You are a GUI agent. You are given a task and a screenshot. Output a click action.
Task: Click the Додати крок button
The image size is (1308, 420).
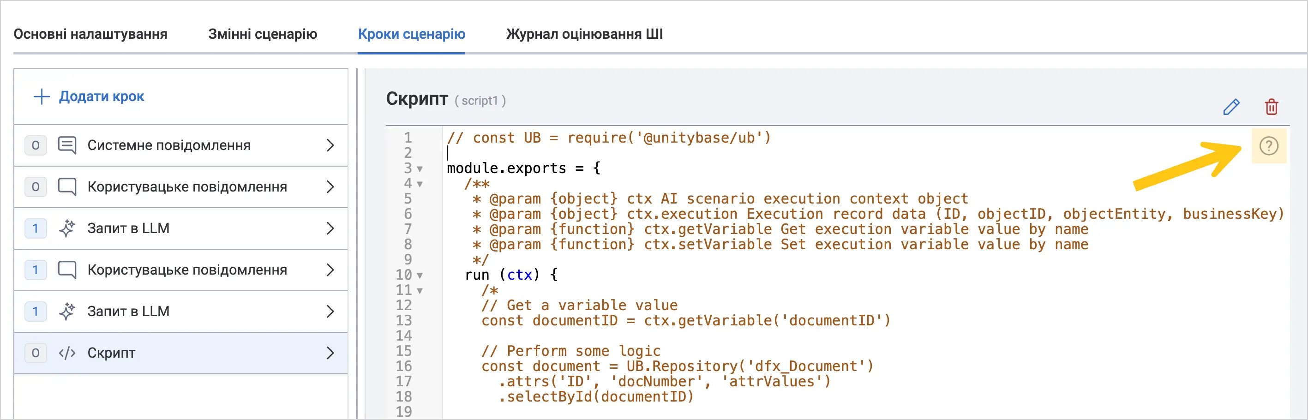[x=89, y=96]
